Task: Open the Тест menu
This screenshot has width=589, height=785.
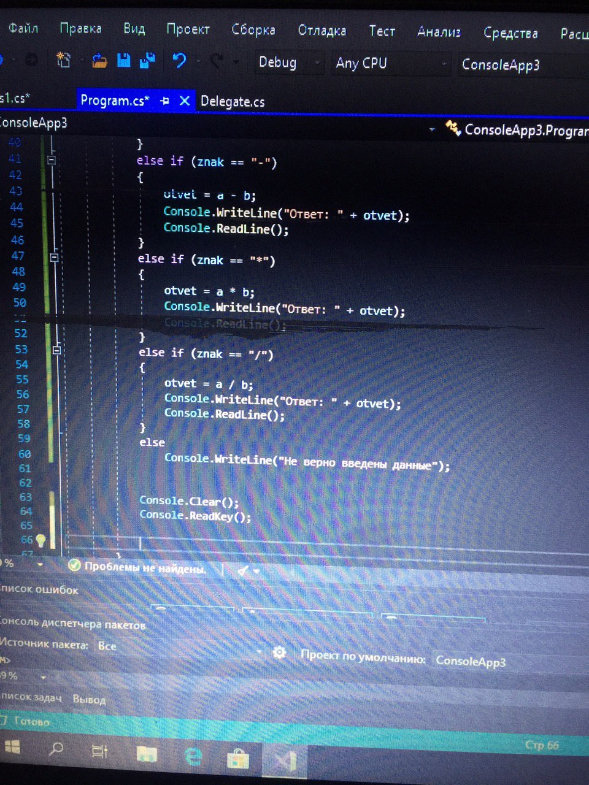Action: click(382, 31)
